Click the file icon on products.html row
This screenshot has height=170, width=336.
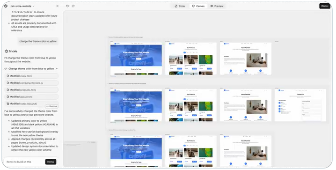click(x=7, y=90)
